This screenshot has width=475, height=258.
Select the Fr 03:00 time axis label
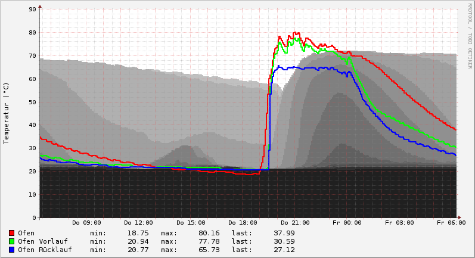pos(399,223)
